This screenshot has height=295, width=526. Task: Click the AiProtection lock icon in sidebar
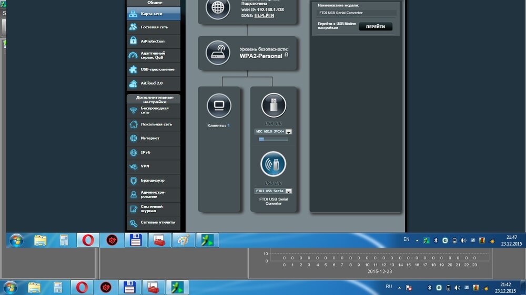pos(133,41)
